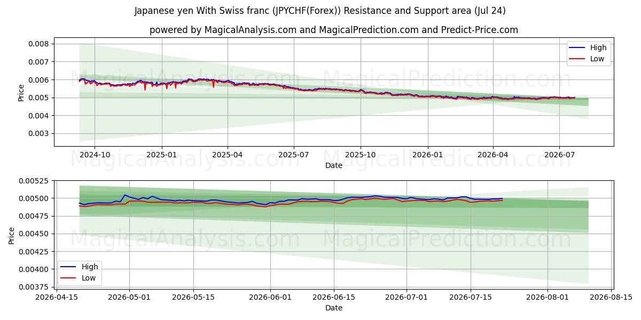This screenshot has width=641, height=320.
Task: Click the 2026-05-01 date label on the bottom chart
Action: pyautogui.click(x=130, y=298)
